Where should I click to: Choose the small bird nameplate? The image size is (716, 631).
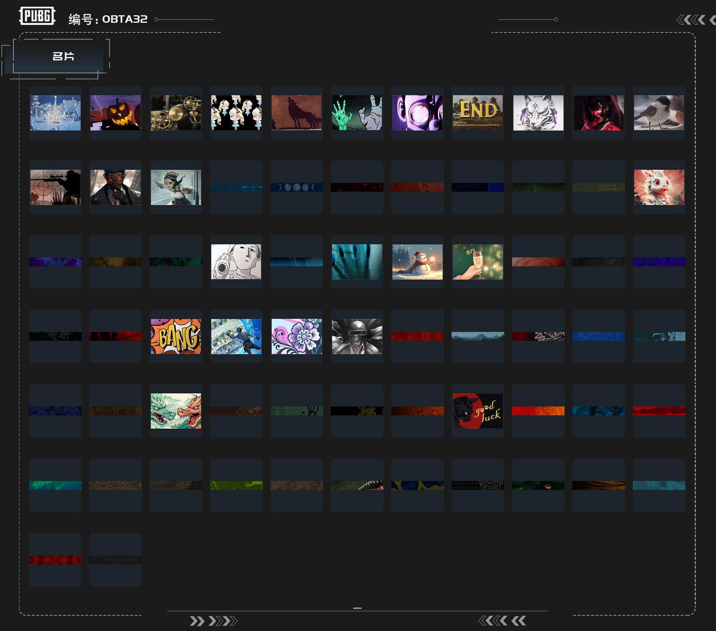659,113
